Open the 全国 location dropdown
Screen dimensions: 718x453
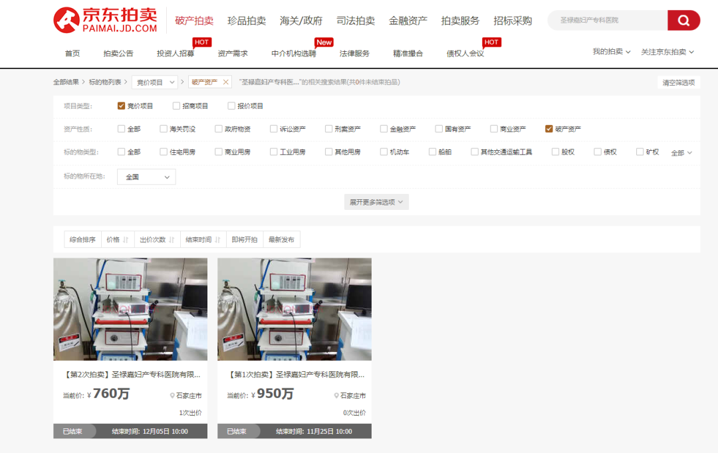[146, 177]
